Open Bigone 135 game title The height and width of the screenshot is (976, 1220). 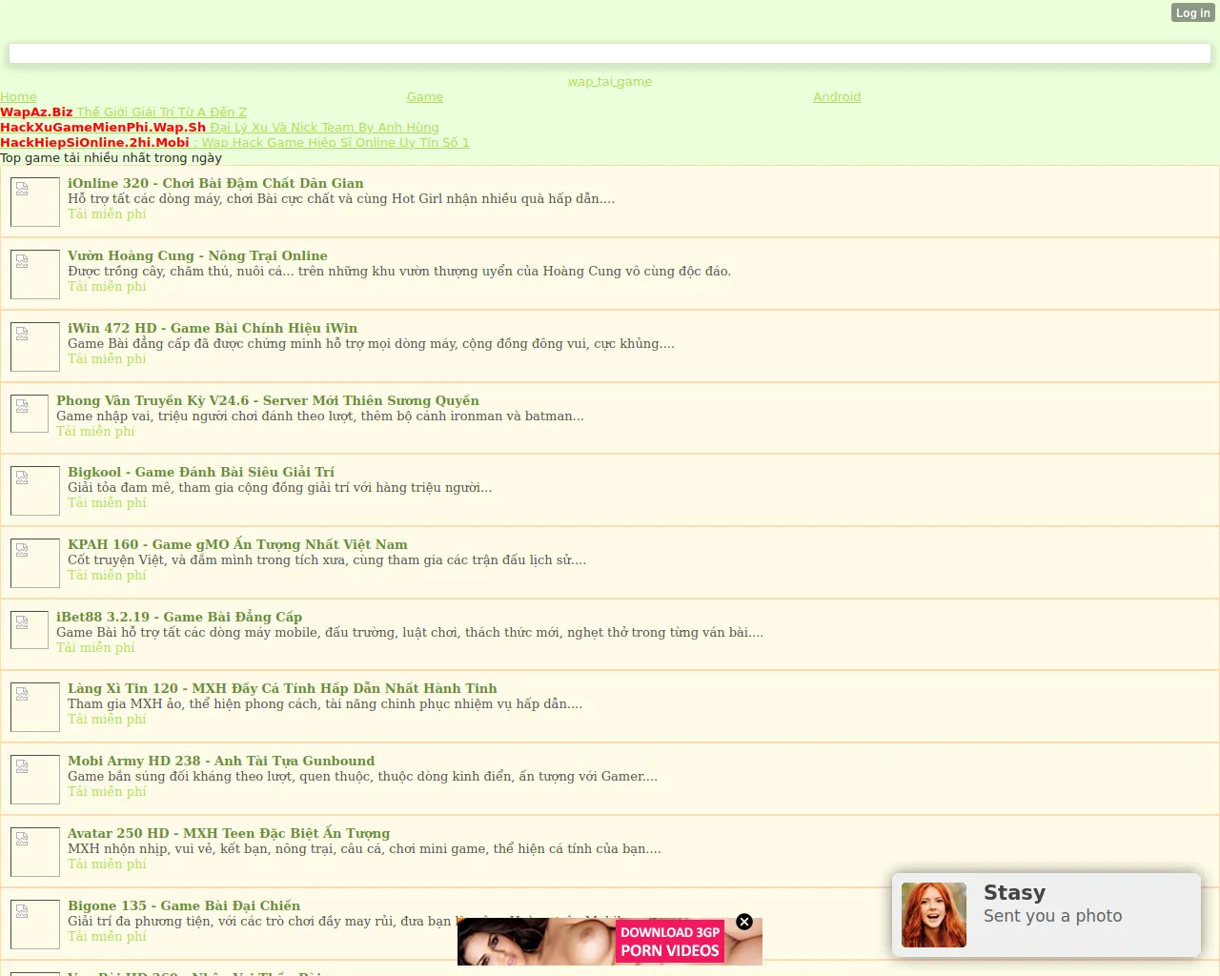point(184,905)
